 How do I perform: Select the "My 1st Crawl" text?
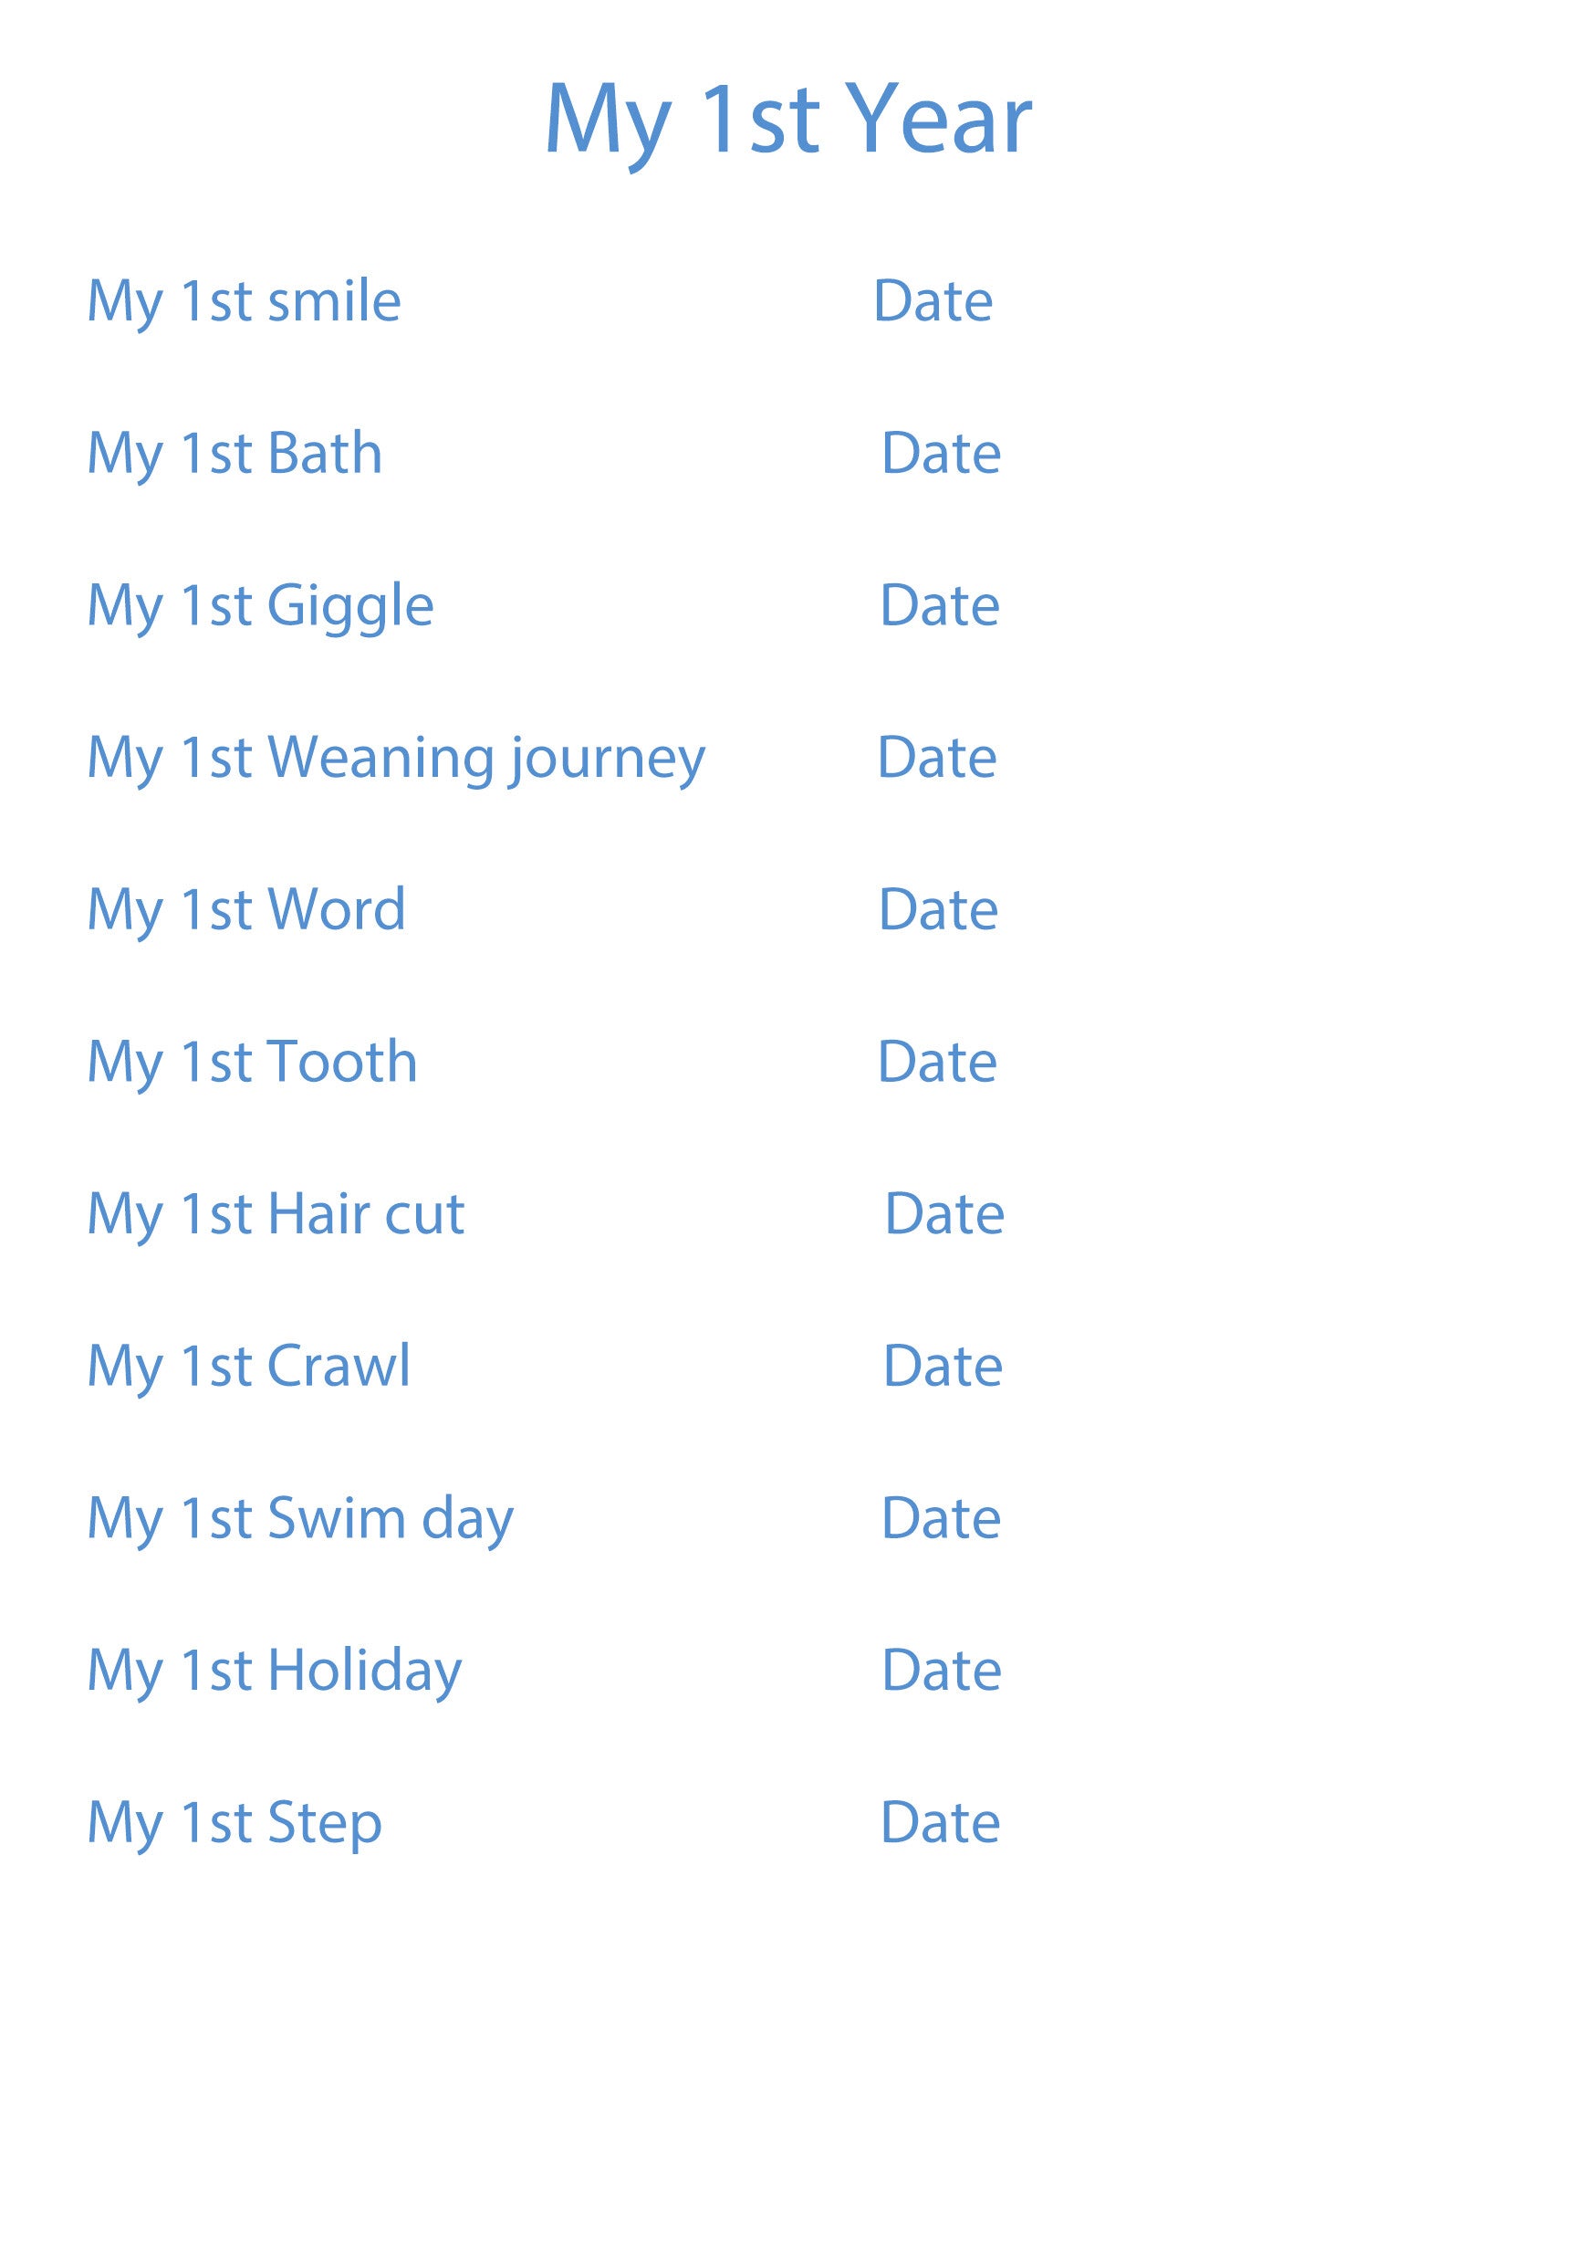tap(248, 1368)
